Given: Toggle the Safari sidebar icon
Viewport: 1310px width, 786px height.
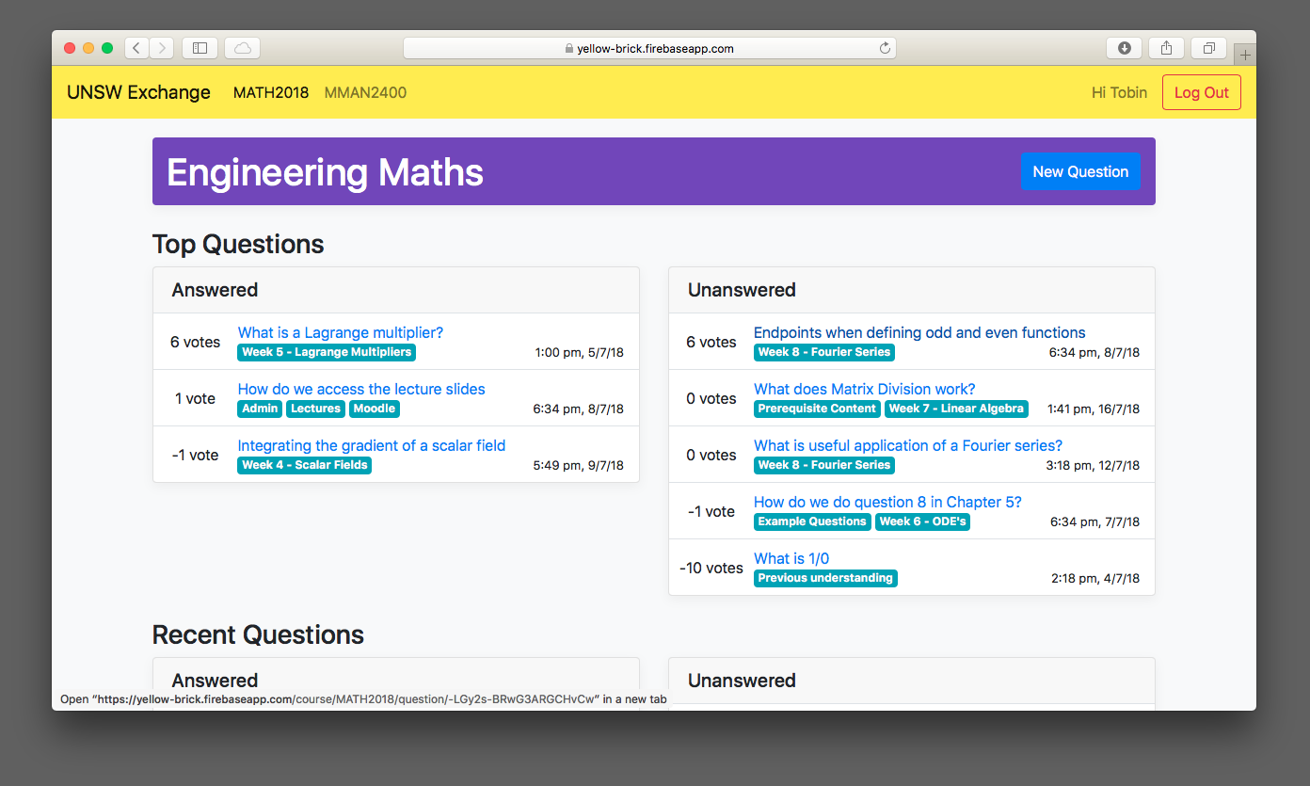Looking at the screenshot, I should click(x=200, y=48).
